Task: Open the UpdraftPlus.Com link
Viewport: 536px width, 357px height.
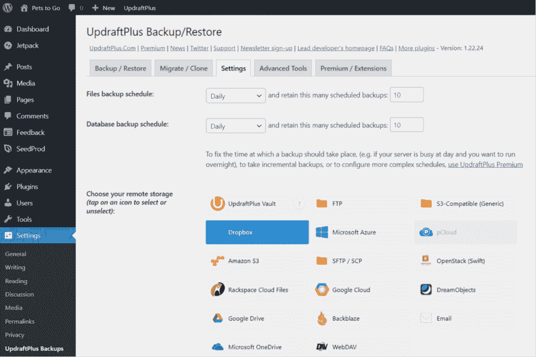Action: [x=113, y=48]
